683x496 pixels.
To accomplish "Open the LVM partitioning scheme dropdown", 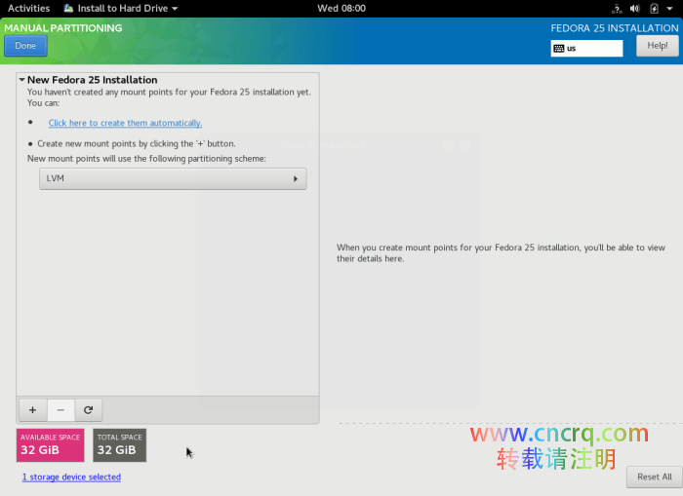I will (x=173, y=179).
